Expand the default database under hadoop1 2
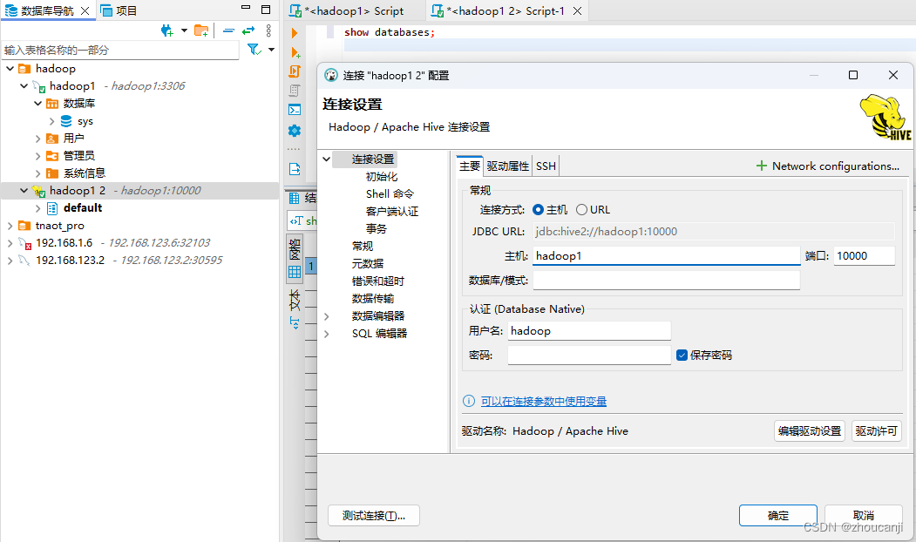916x542 pixels. (x=36, y=207)
